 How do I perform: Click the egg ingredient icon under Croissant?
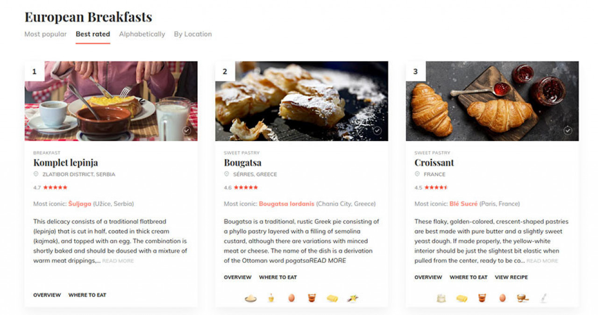(502, 298)
